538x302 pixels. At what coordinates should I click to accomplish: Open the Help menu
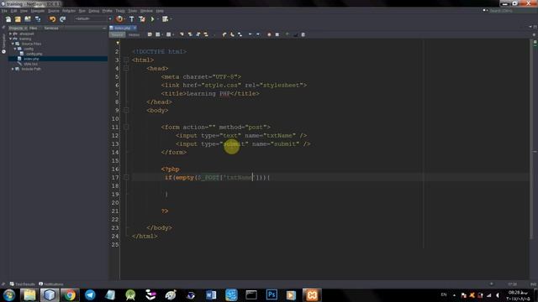[160, 11]
